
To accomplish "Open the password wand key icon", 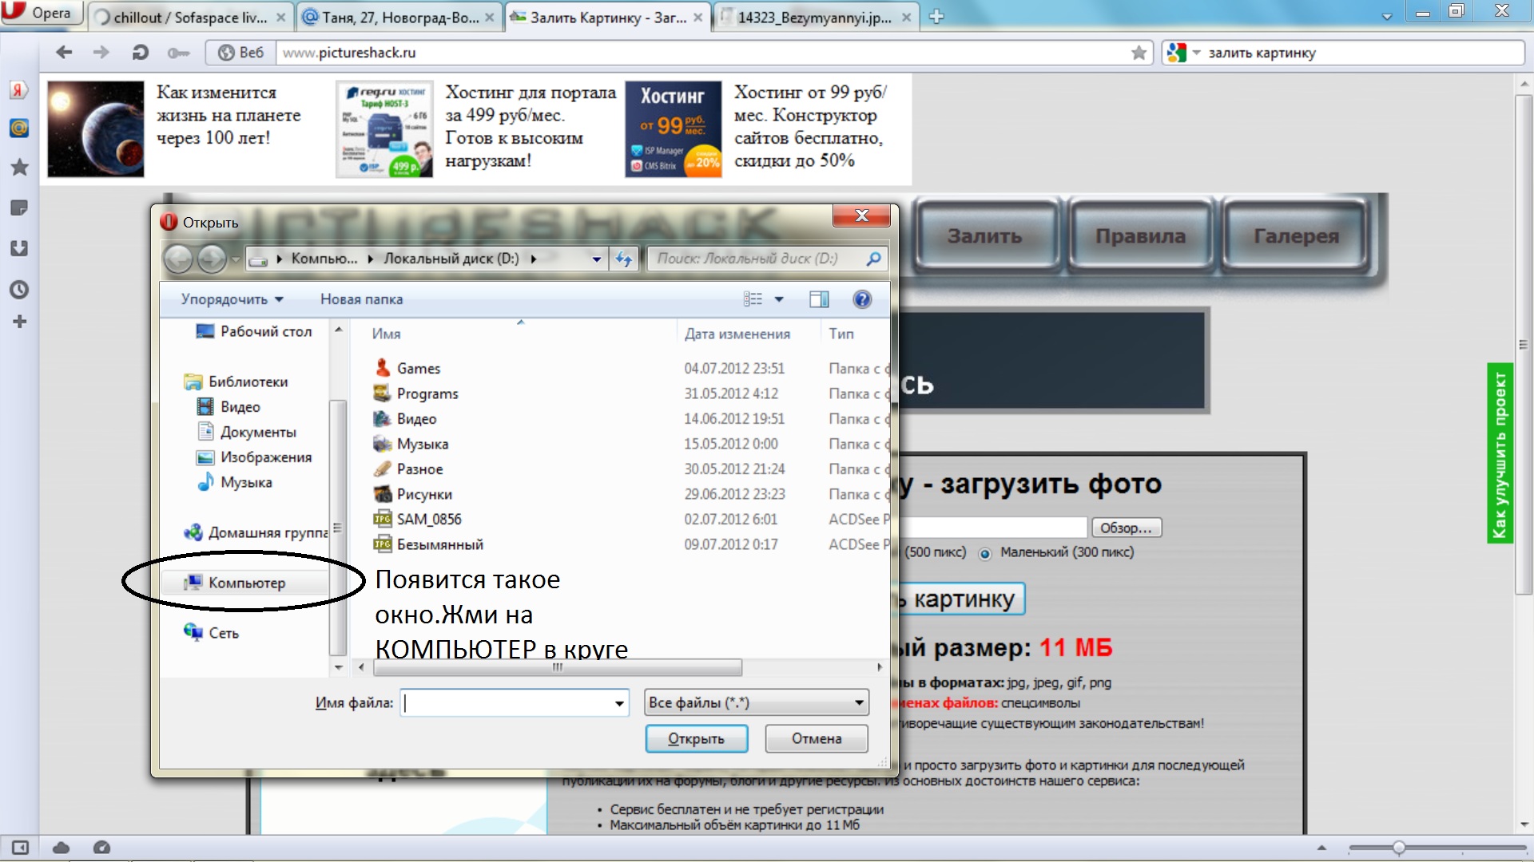I will pos(177,53).
